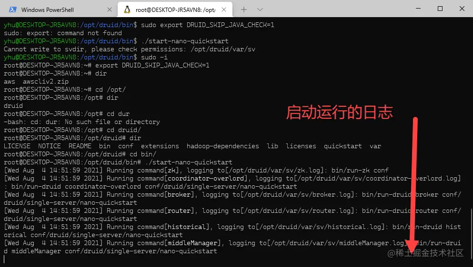
Task: Click the Linux penguin tab icon
Action: (127, 10)
